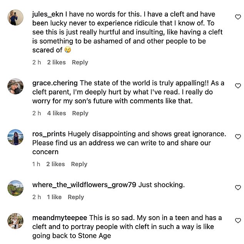
Task: Open where_the_wildflowers_grow79's avatar
Action: [15, 188]
